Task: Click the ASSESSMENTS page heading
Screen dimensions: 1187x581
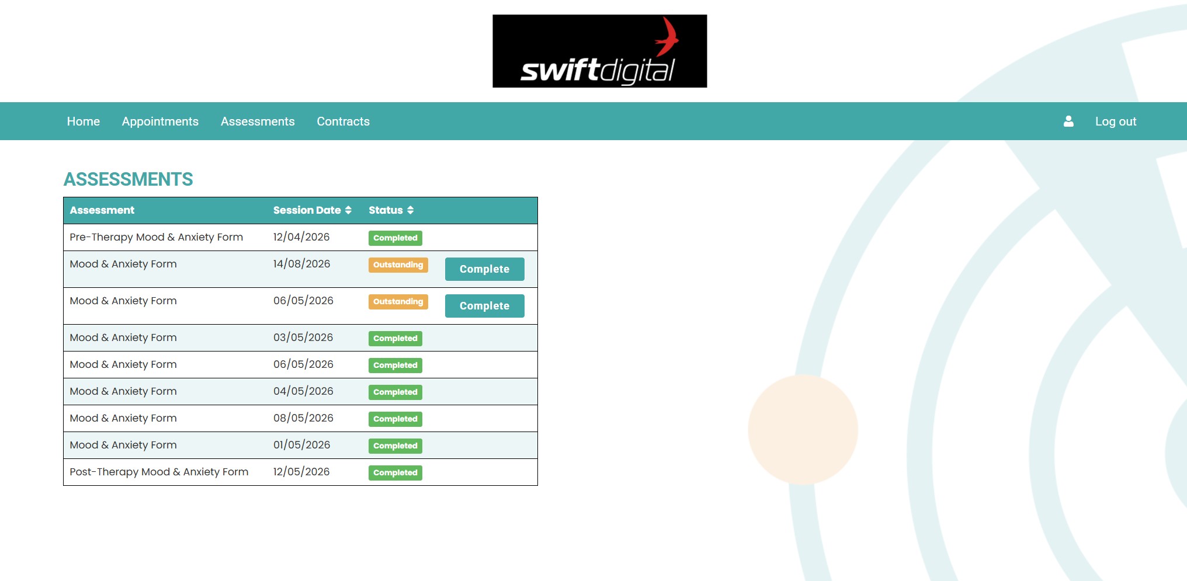Action: [x=128, y=179]
